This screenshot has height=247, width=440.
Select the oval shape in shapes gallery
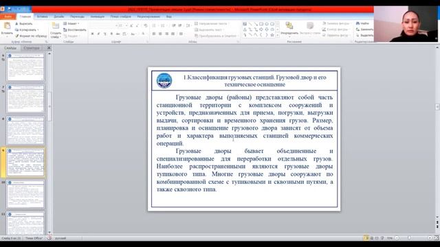click(x=266, y=24)
